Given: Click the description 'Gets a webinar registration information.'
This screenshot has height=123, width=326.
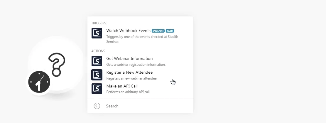Looking at the screenshot, I should pyautogui.click(x=136, y=65).
